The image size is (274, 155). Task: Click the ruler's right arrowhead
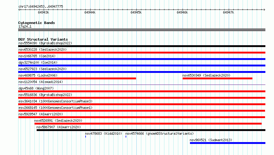coord(264,10)
